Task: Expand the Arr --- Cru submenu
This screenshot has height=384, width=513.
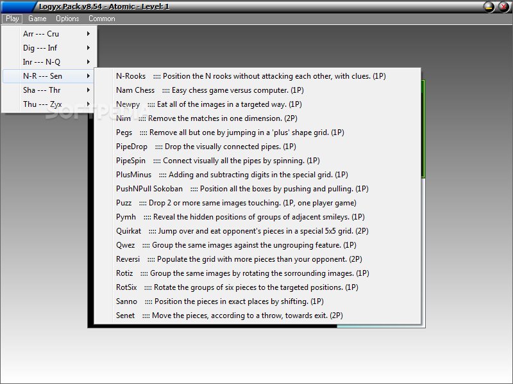Action: point(49,34)
